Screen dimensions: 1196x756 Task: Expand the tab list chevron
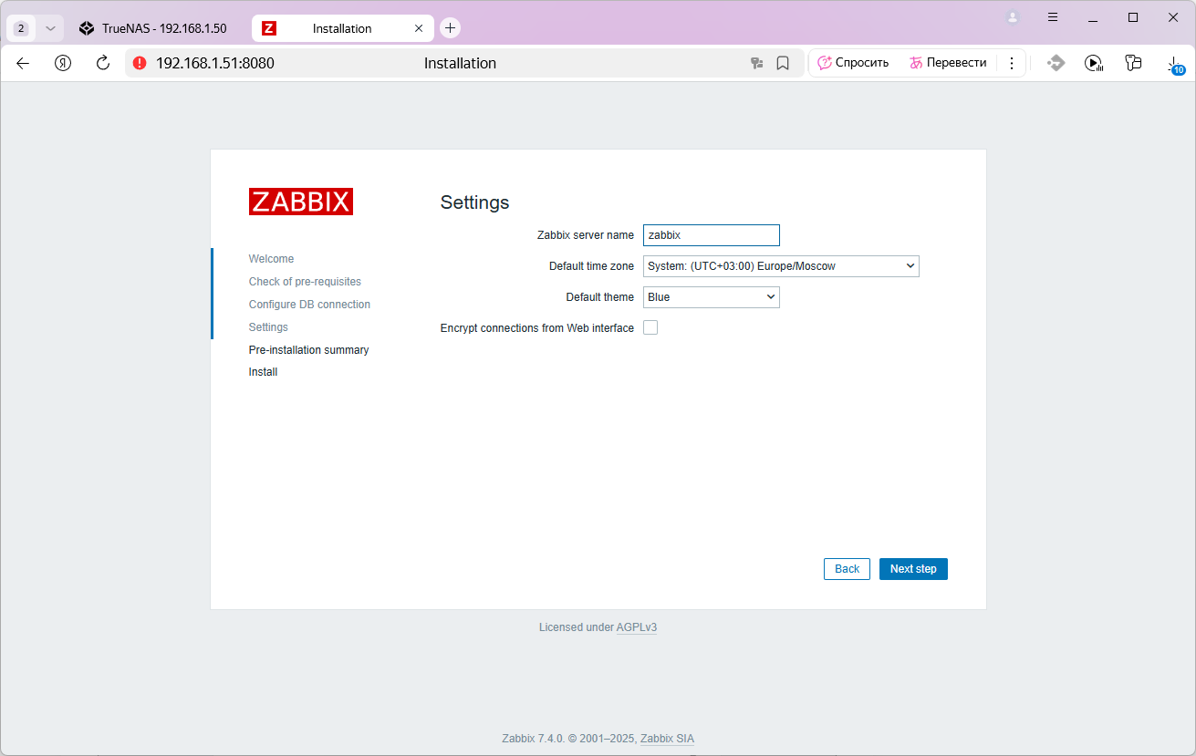click(50, 28)
